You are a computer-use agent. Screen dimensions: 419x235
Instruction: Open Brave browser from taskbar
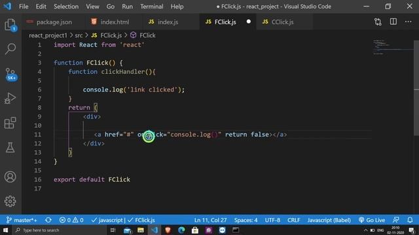pyautogui.click(x=168, y=230)
